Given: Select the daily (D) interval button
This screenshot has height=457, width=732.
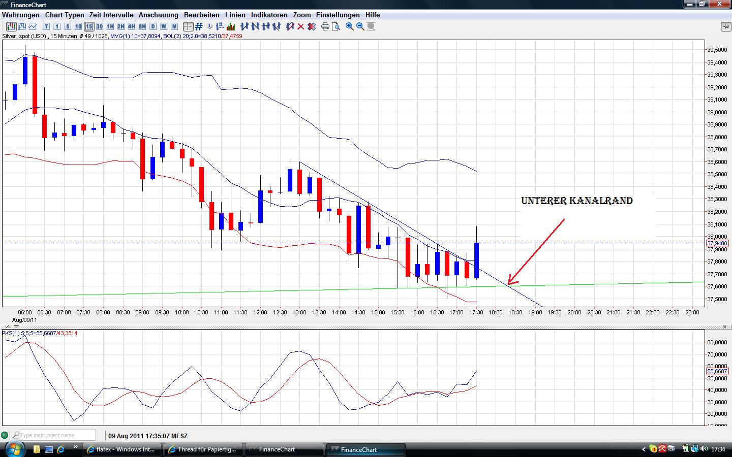Looking at the screenshot, I should (153, 26).
